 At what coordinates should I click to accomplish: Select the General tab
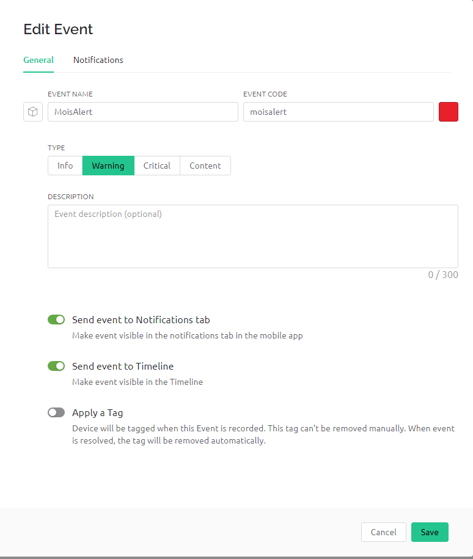coord(38,60)
